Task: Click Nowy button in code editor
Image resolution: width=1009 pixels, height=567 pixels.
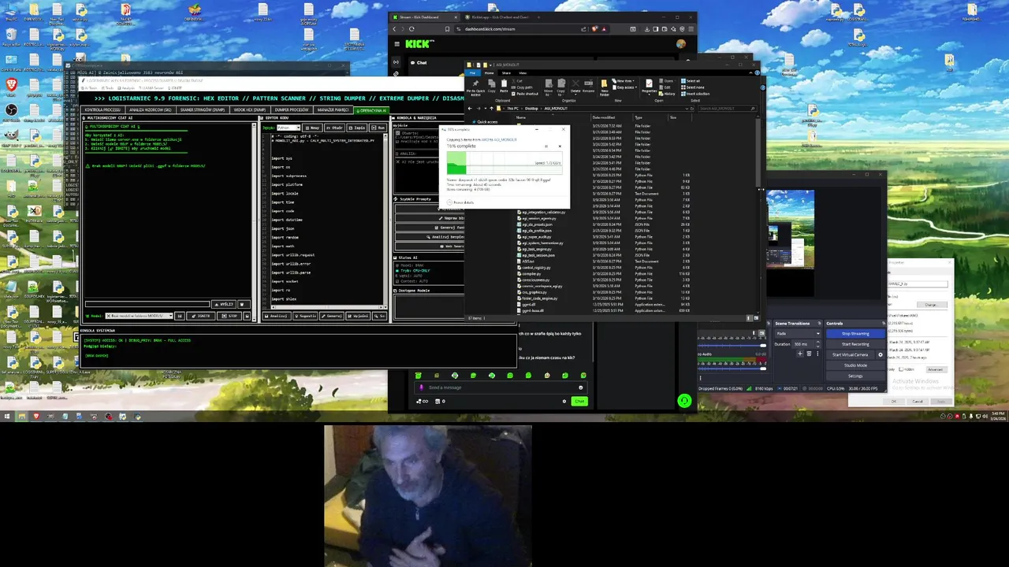Action: tap(312, 128)
